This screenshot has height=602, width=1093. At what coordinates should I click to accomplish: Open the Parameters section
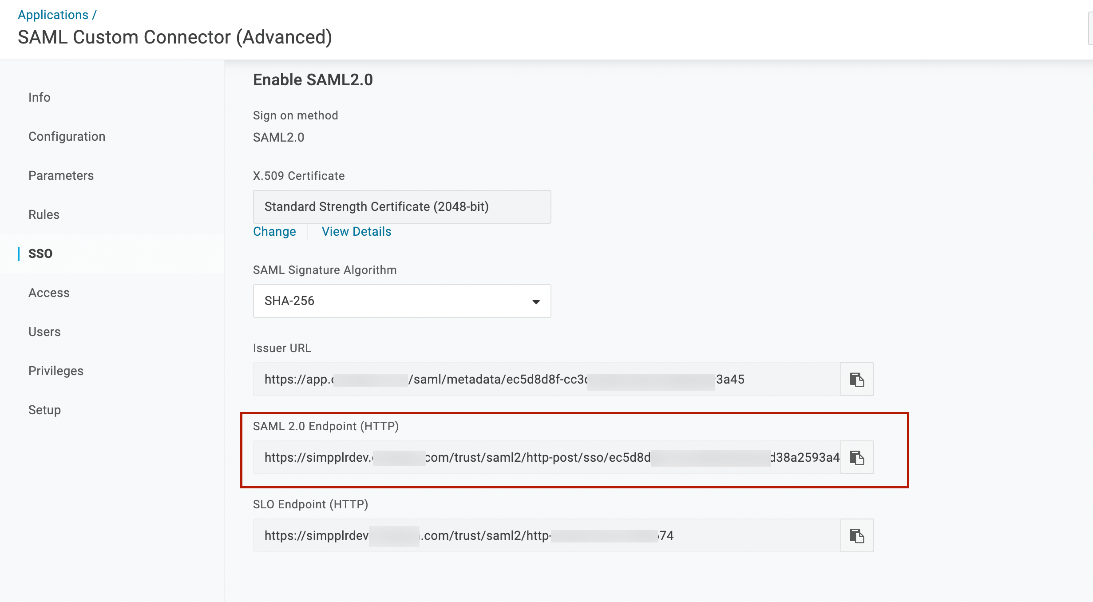(x=61, y=175)
